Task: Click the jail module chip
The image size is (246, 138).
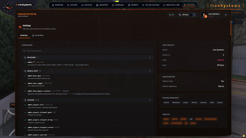Action: [x=186, y=123]
